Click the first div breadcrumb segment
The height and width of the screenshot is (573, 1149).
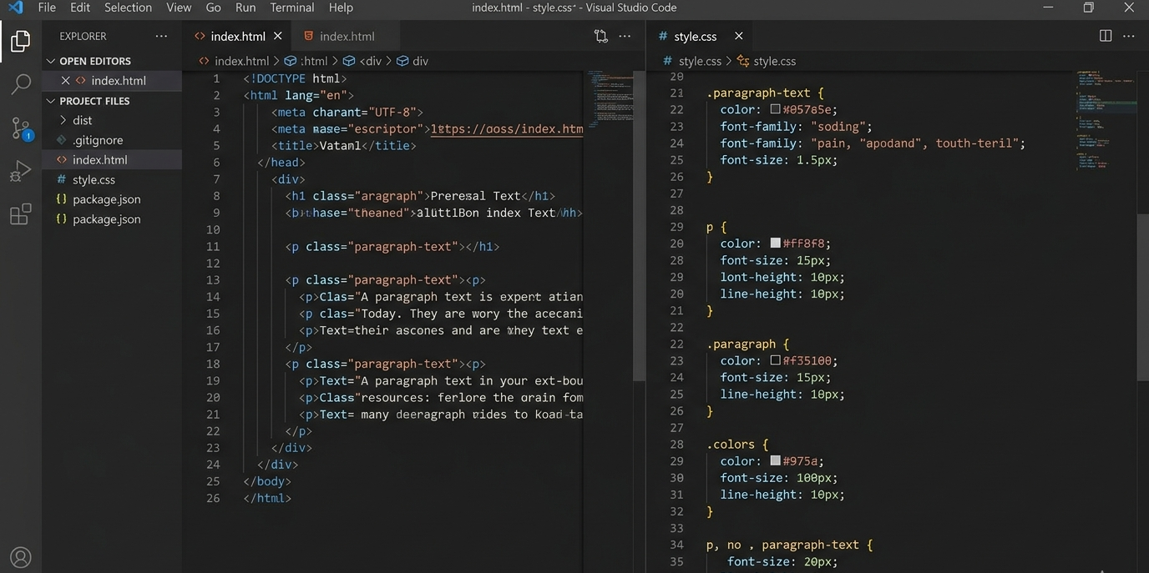369,61
